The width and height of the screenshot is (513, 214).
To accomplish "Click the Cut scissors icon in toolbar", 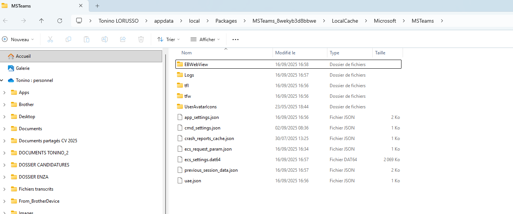I will [50, 39].
